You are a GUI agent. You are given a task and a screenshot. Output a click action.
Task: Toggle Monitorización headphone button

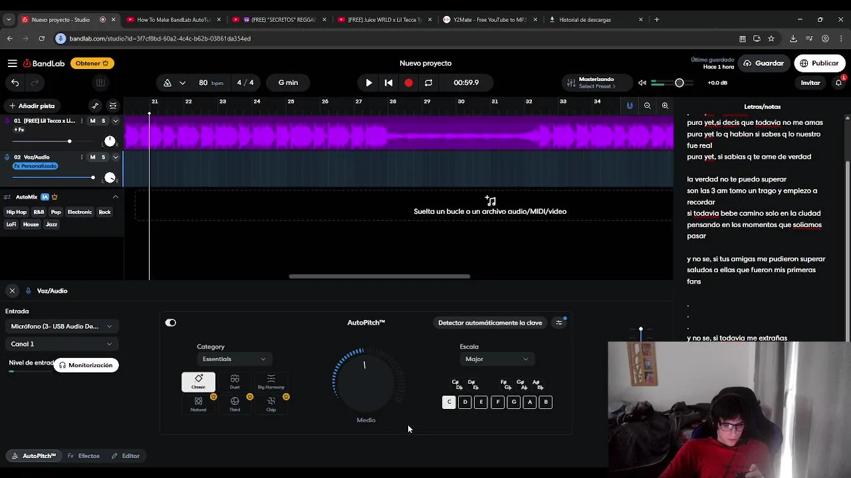point(86,365)
